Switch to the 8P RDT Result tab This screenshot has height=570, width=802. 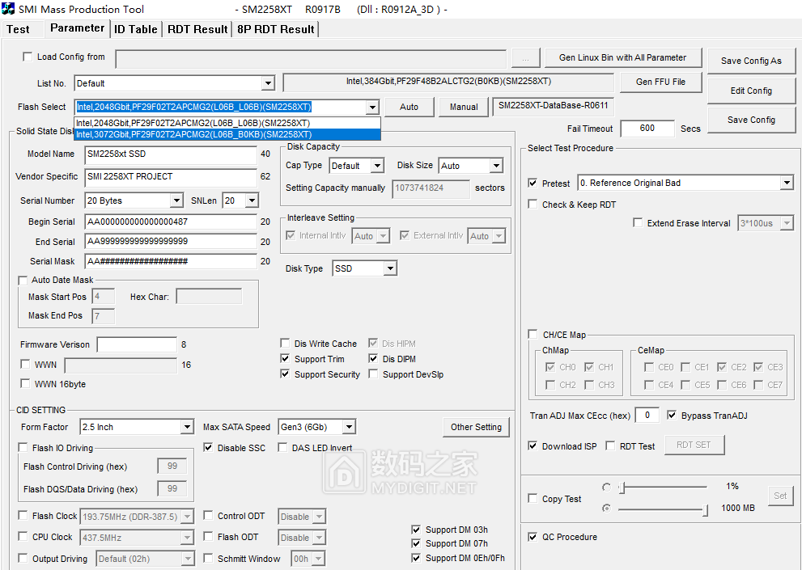pos(276,29)
